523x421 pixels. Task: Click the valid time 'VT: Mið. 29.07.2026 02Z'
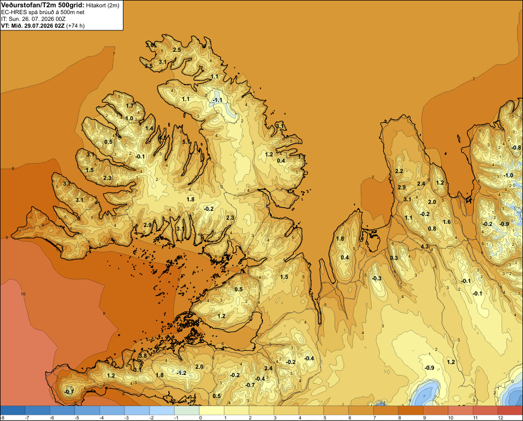pyautogui.click(x=32, y=26)
